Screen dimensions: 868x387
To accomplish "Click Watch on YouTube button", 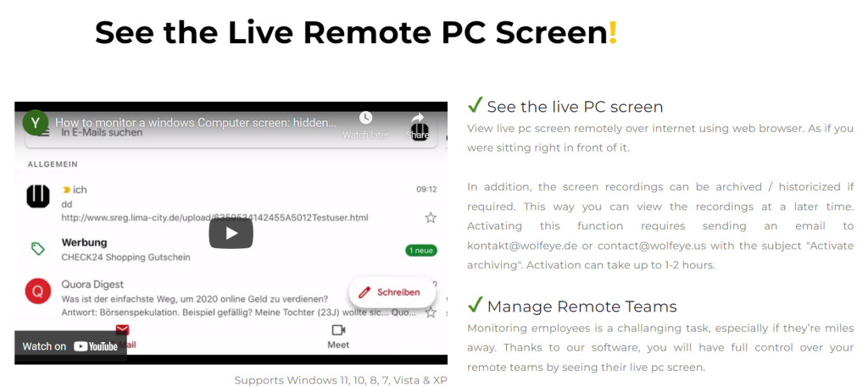I will [x=70, y=346].
